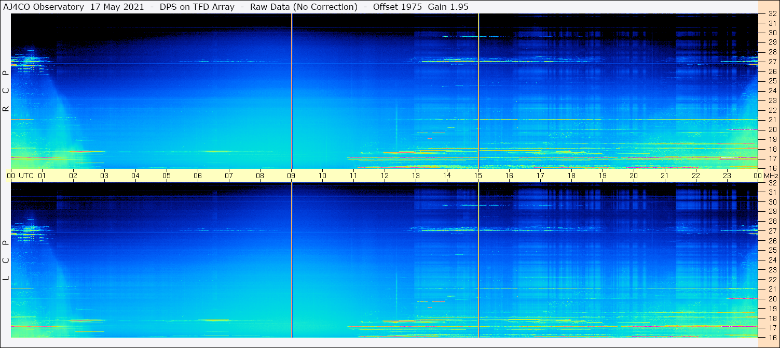Select 23 MHz label on LCP frequency scale
Image resolution: width=780 pixels, height=348 pixels.
(772, 270)
